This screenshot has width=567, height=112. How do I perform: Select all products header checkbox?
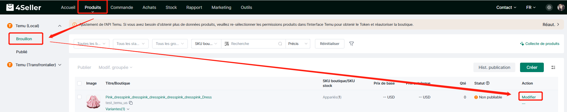(x=79, y=83)
